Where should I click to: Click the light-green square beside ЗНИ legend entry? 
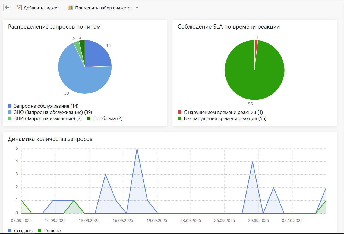[x=10, y=118]
